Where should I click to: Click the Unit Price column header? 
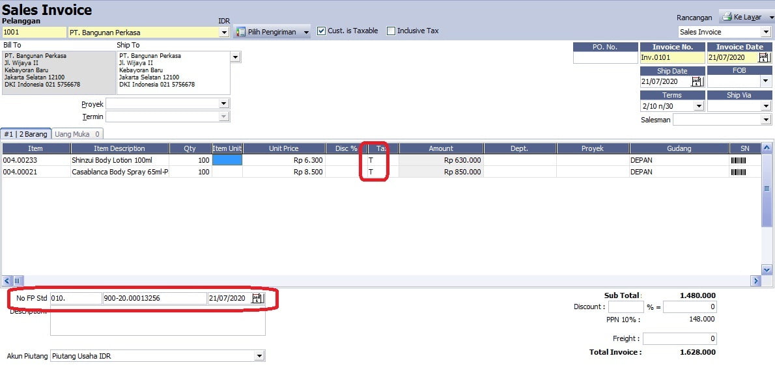[284, 148]
